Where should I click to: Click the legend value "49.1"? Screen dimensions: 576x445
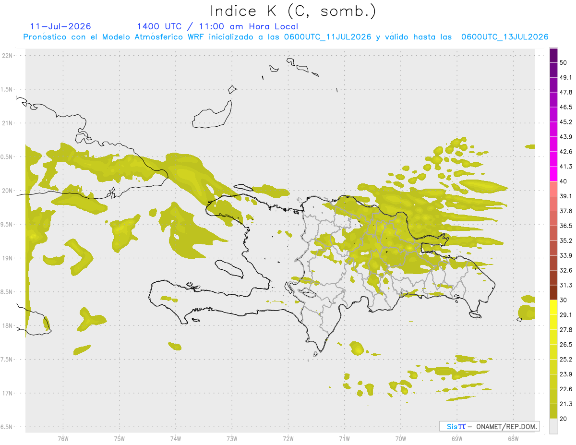click(566, 77)
